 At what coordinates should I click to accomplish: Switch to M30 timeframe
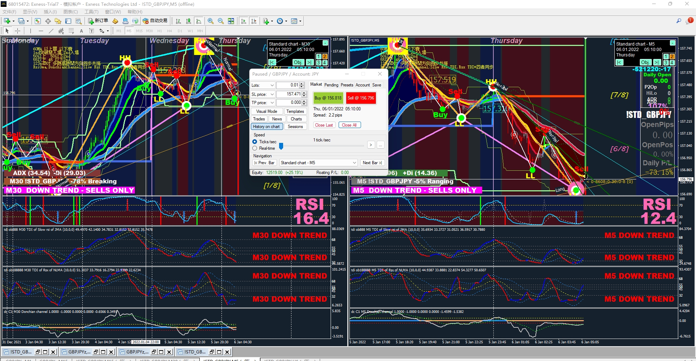tap(149, 31)
